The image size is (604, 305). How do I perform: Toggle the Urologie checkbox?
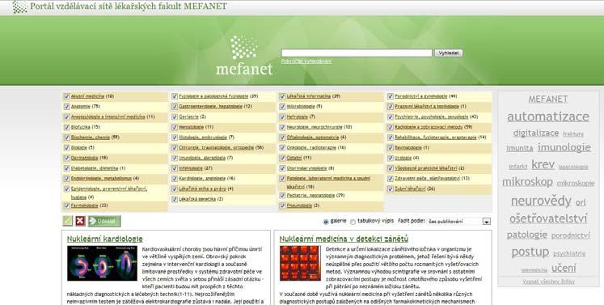pos(391,158)
